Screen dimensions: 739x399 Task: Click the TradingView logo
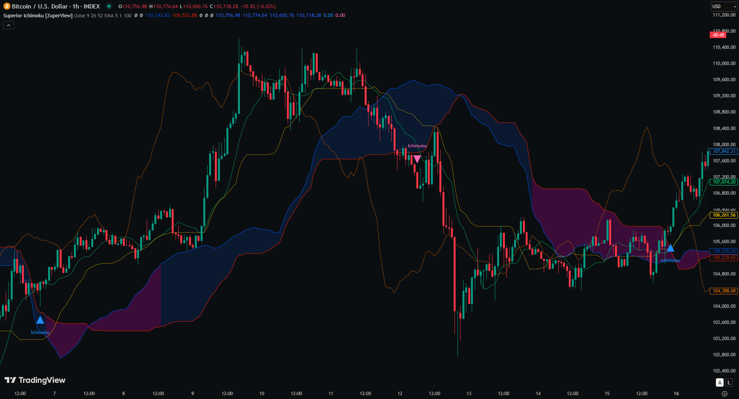click(35, 380)
